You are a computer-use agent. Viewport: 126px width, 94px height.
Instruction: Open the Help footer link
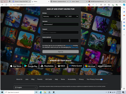[56, 79]
